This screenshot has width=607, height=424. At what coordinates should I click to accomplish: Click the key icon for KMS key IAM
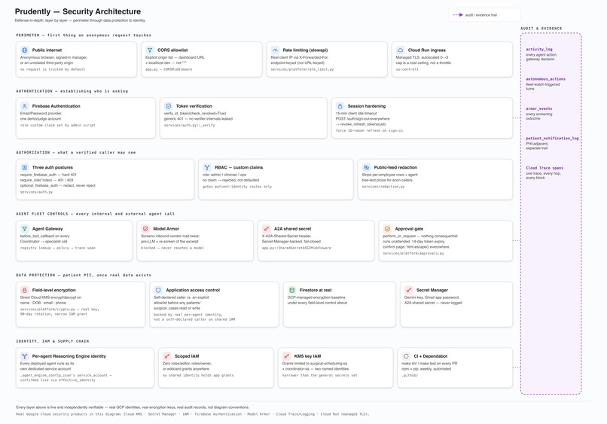286,356
